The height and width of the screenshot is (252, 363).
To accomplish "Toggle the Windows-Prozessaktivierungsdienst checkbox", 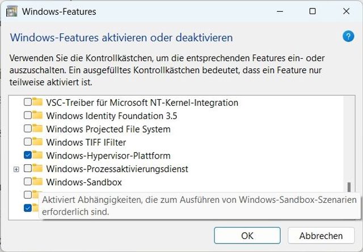I will 27,169.
